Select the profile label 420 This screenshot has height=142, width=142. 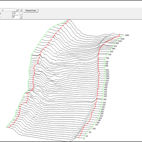[105, 94]
